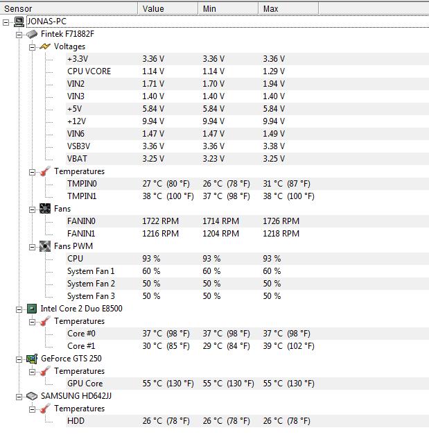Collapse the GeForce GTS 250 node
Screen dimensions: 429x446
pyautogui.click(x=19, y=359)
